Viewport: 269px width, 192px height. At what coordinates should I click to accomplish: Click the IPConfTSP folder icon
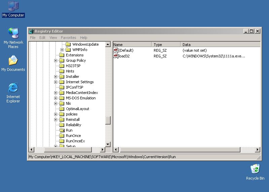coord(62,87)
